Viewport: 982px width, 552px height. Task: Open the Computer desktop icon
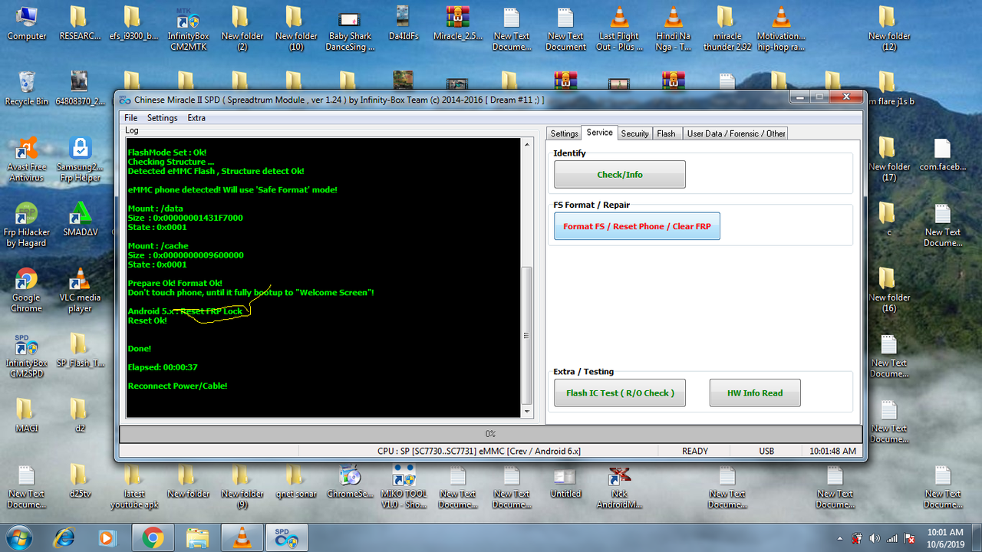27,23
